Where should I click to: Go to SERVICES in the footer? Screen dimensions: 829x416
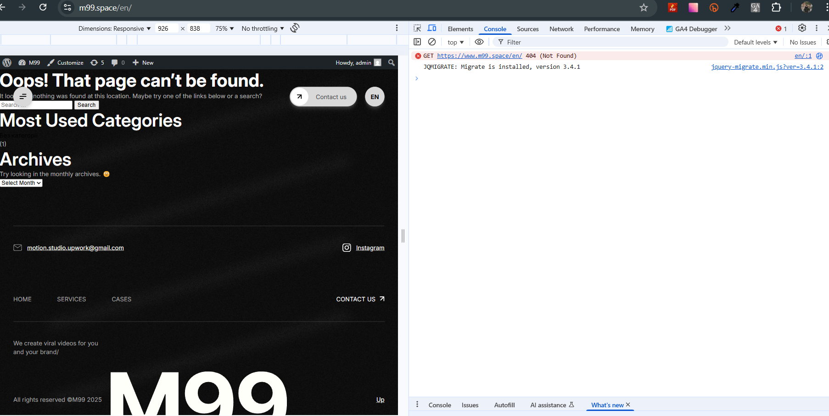point(72,299)
